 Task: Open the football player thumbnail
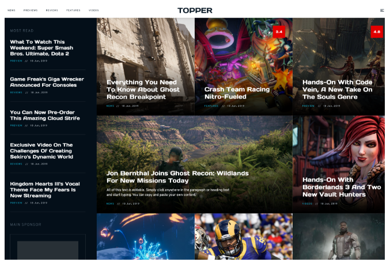point(244,236)
